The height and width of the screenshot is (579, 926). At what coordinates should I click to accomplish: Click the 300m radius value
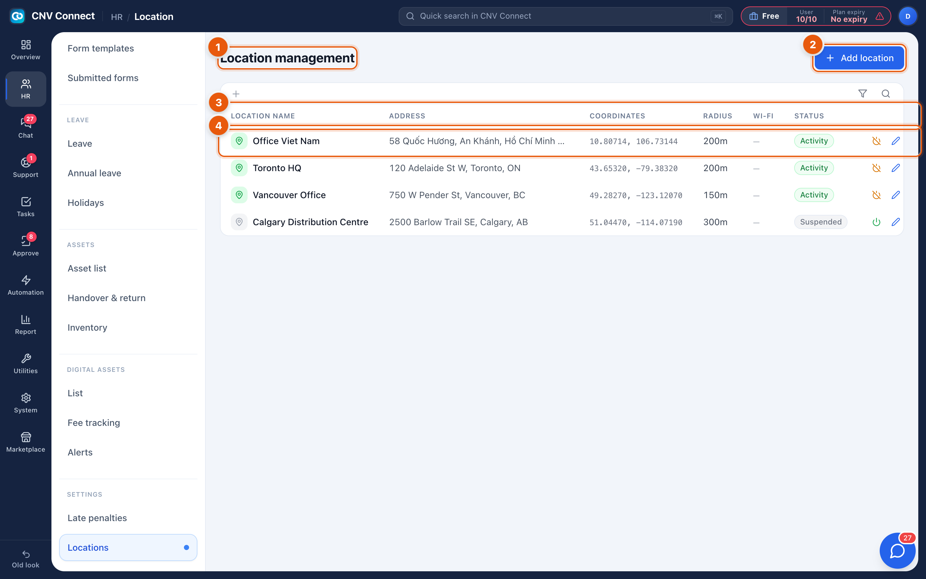coord(715,222)
